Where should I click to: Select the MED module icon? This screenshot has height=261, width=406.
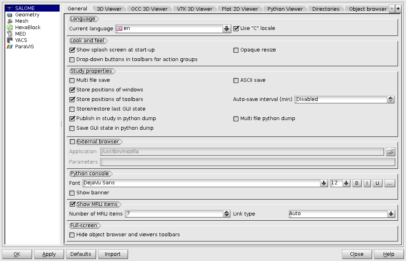[10, 34]
